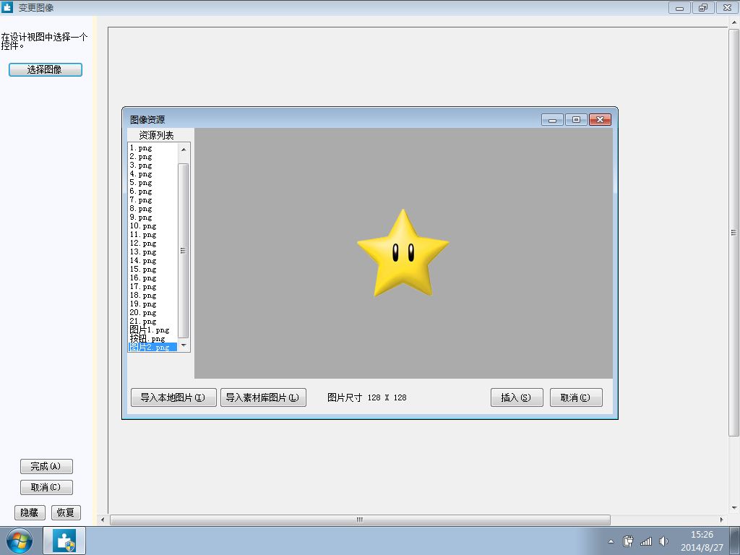This screenshot has height=555, width=740.
Task: Minimize the 图像资源 dialog
Action: tap(552, 120)
